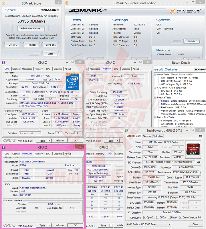This screenshot has height=229, width=206.
Task: Click the CPU-Z purple Z icon in top CPU window
Action: tap(4, 63)
